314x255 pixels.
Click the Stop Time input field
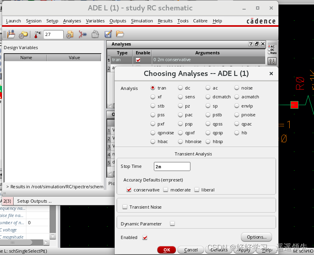[x=172, y=166]
